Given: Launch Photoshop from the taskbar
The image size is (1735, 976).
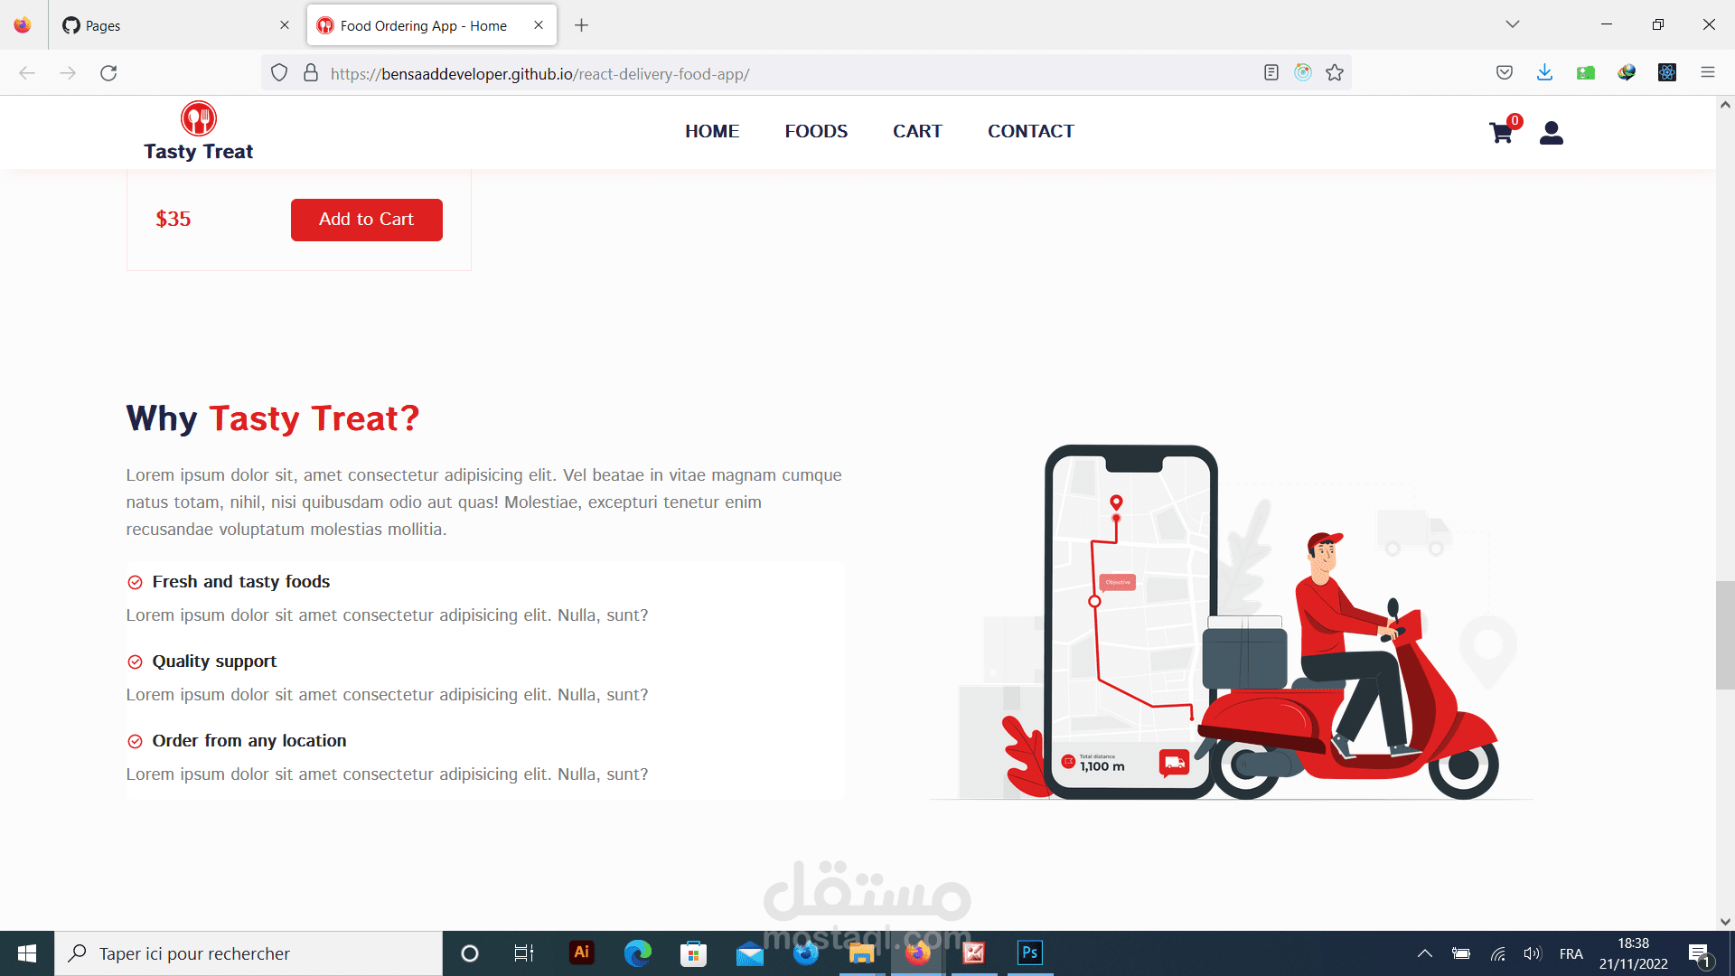Looking at the screenshot, I should point(1029,953).
